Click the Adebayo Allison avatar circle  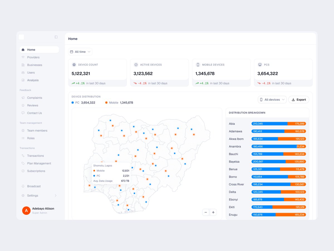tap(26, 211)
